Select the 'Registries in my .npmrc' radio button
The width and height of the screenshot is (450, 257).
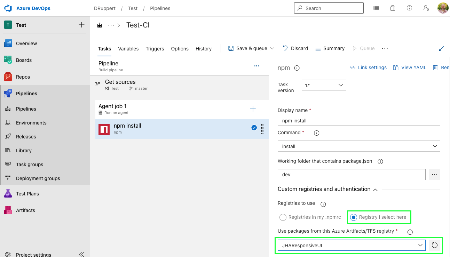click(283, 217)
